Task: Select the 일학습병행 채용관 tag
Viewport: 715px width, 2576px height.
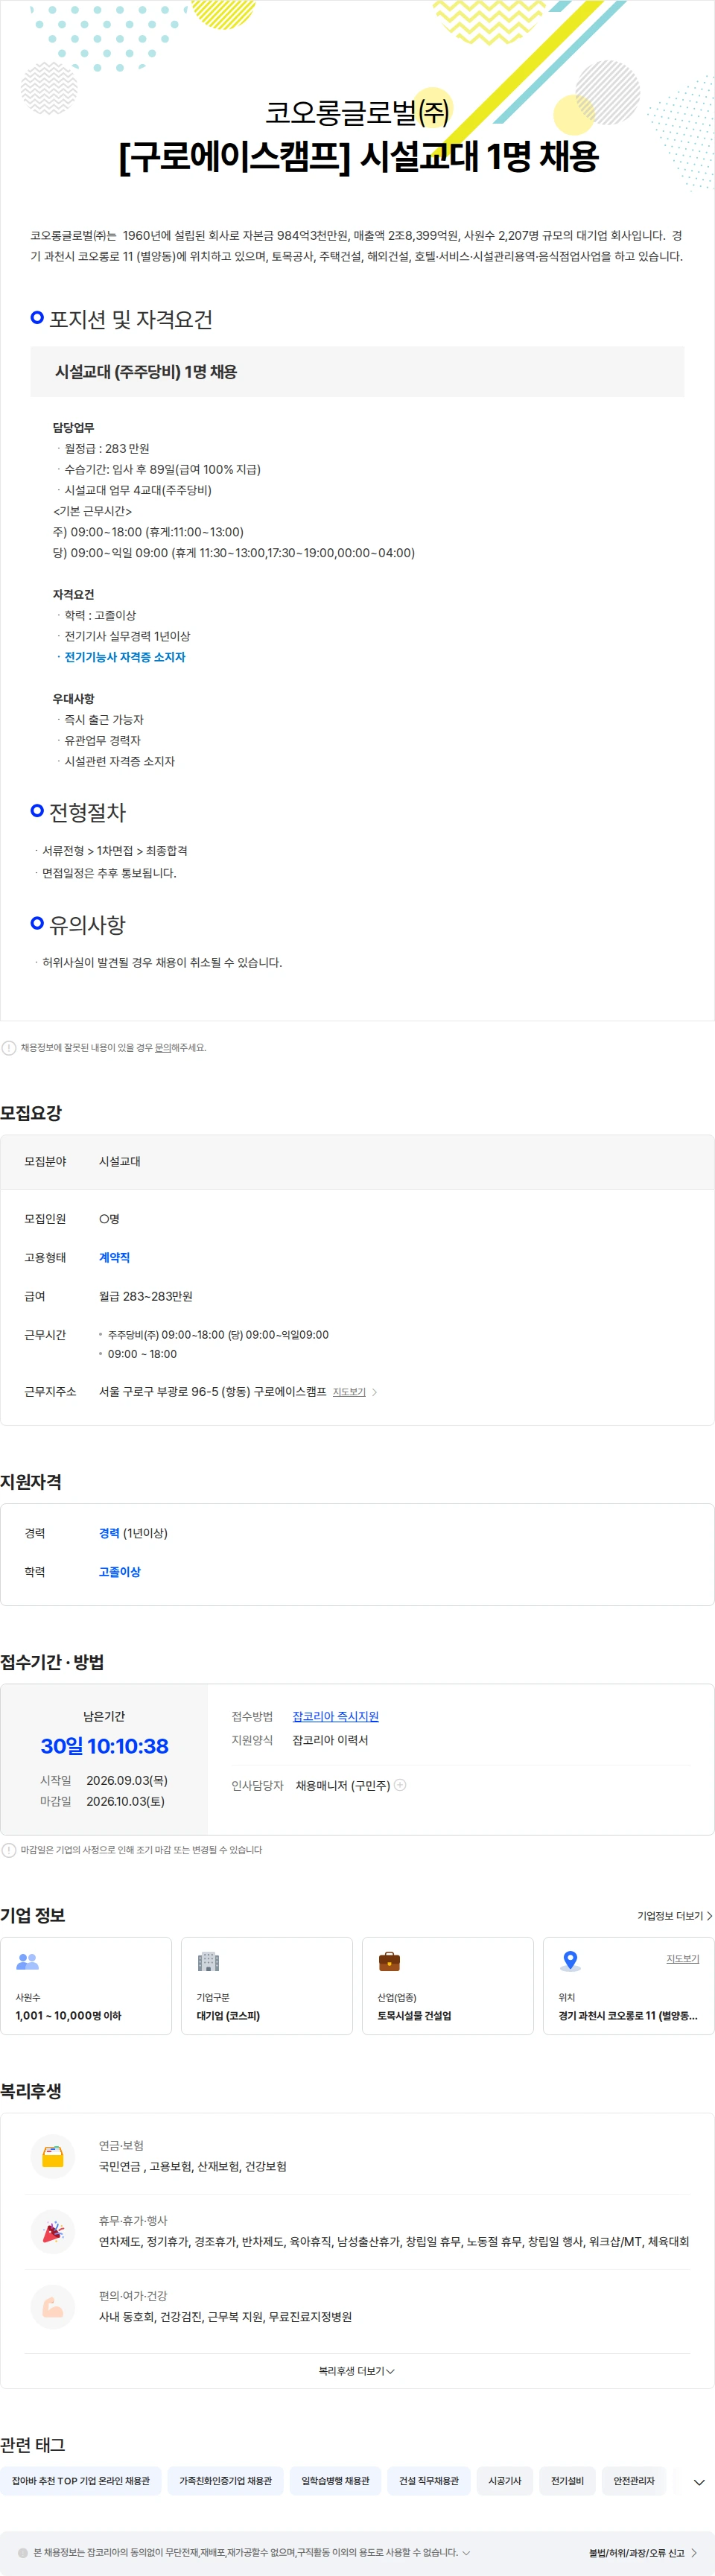Action: tap(335, 2481)
